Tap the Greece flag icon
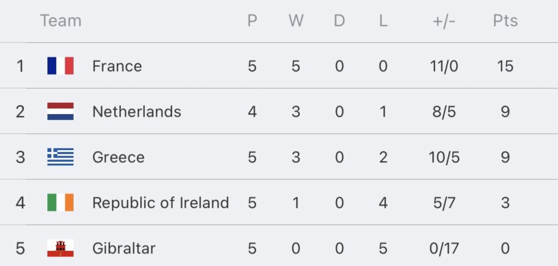 pos(60,157)
